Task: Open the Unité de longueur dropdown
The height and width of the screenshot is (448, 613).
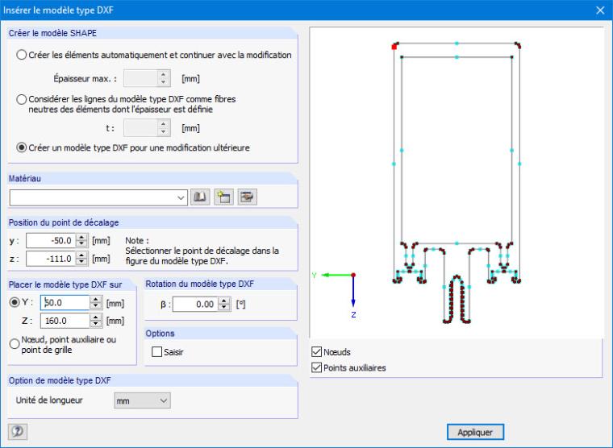Action: 142,400
